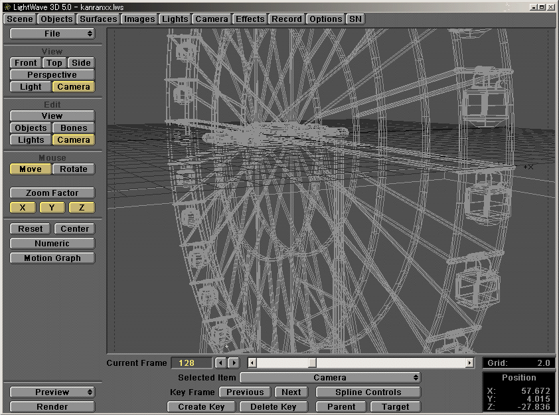Create a keyframe with Create Key
Screen dimensions: 559x415
pos(200,406)
